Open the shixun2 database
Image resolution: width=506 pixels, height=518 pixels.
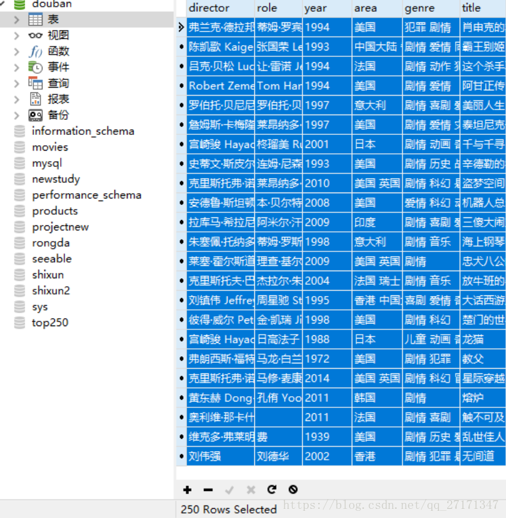click(x=51, y=291)
